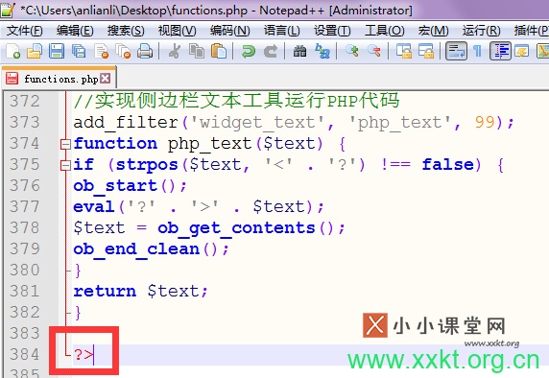Print the document with printer icon
This screenshot has height=378, width=549.
pos(145,51)
